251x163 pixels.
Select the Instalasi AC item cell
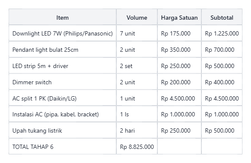62,114
